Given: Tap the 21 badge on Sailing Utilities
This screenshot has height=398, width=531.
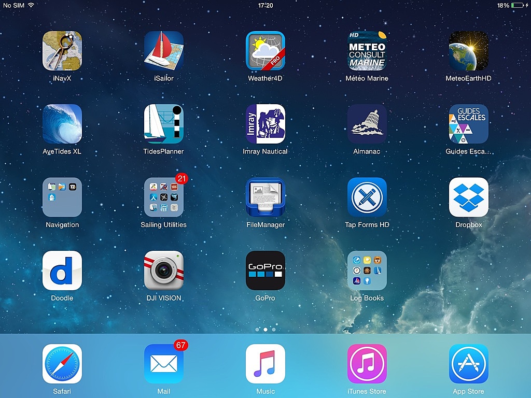Looking at the screenshot, I should coord(182,178).
